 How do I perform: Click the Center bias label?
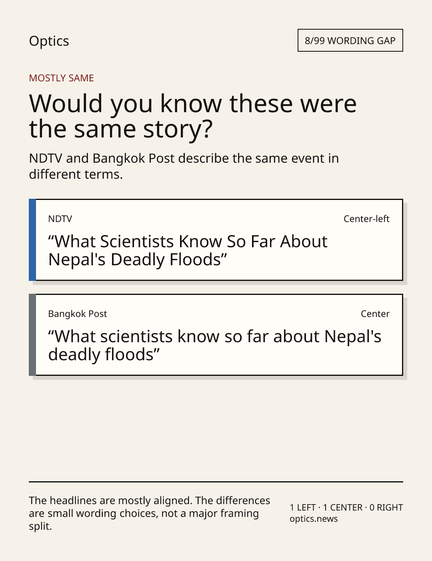click(x=375, y=314)
